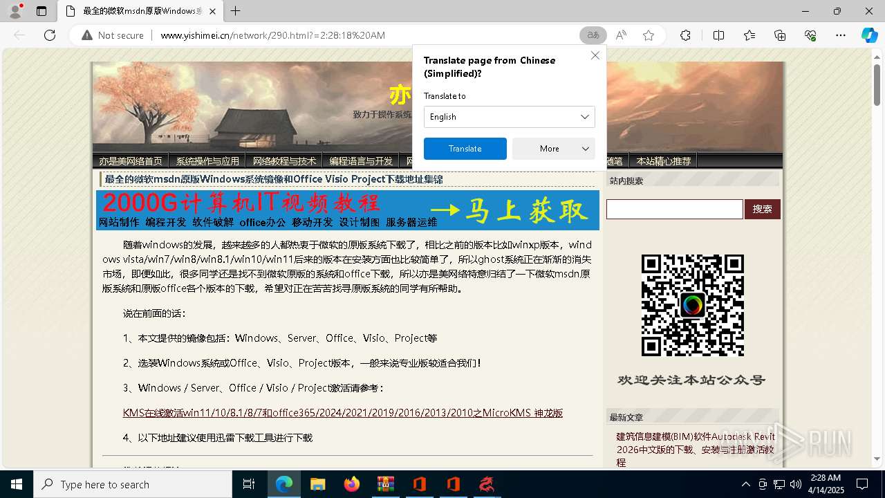Open 亦是美网络首页 nav item

tap(131, 161)
